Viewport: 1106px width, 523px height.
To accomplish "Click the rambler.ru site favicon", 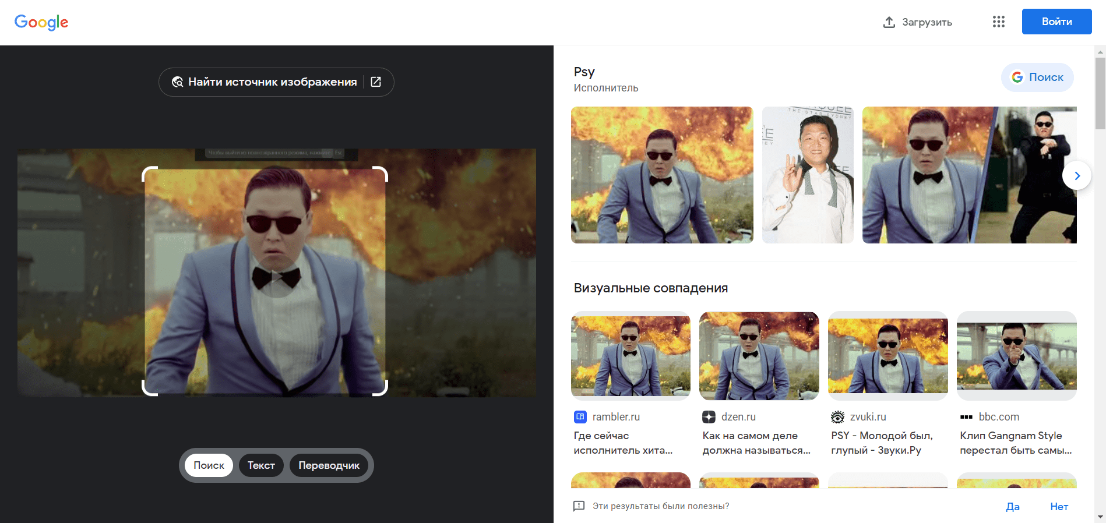I will point(580,417).
